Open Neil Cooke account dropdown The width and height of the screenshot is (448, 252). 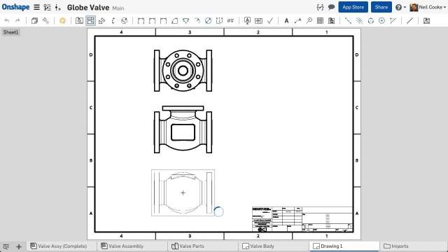click(x=428, y=8)
